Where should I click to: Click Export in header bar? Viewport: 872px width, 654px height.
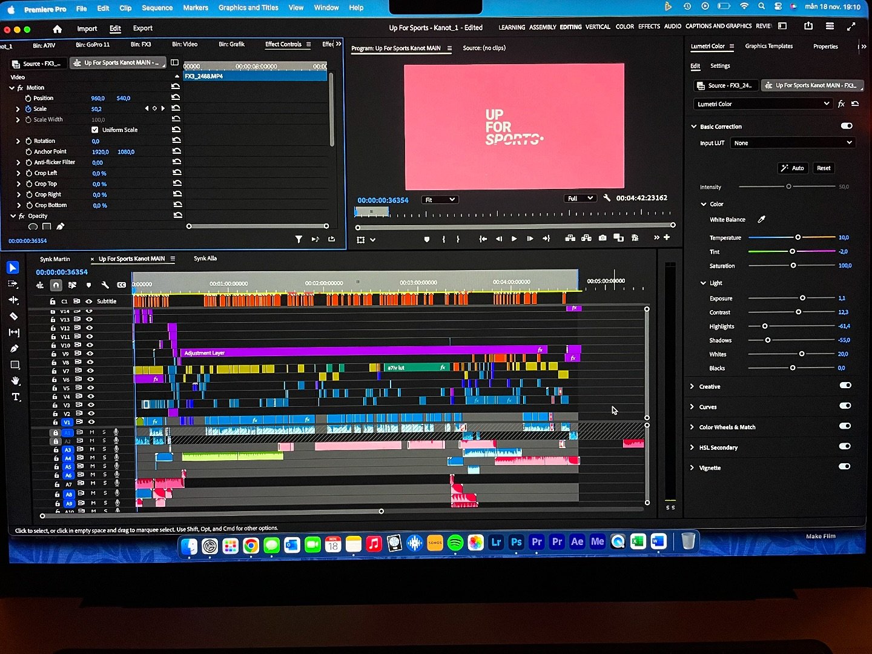143,28
